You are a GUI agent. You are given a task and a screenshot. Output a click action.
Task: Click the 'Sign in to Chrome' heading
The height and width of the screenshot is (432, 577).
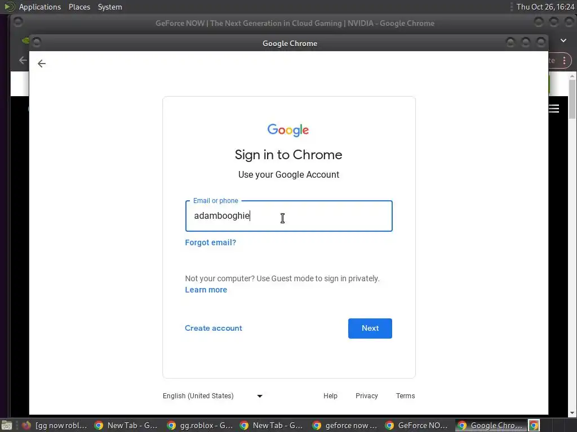(288, 155)
